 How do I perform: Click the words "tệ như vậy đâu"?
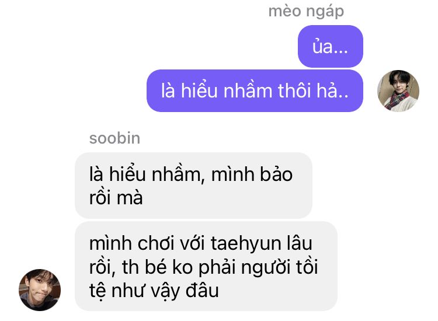click(154, 291)
